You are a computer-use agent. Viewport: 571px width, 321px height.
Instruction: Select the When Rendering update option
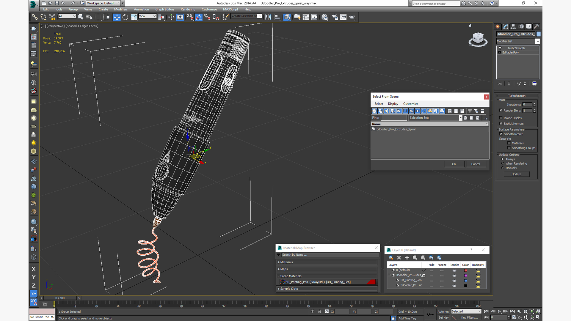coord(503,163)
